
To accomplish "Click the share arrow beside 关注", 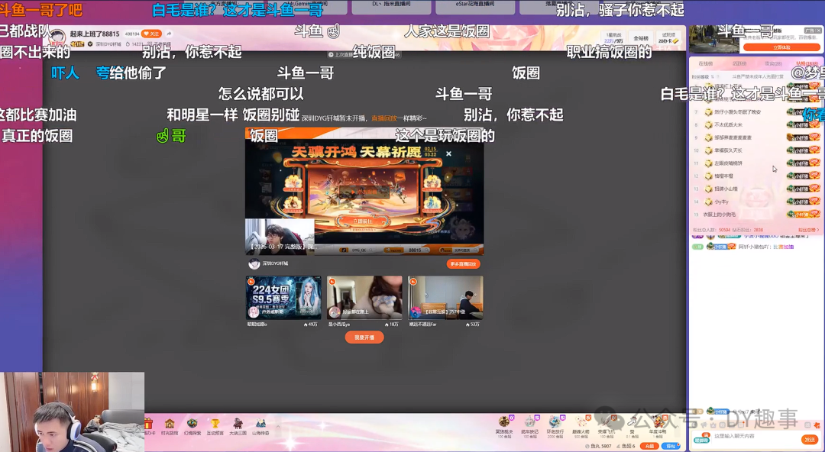I will (169, 34).
